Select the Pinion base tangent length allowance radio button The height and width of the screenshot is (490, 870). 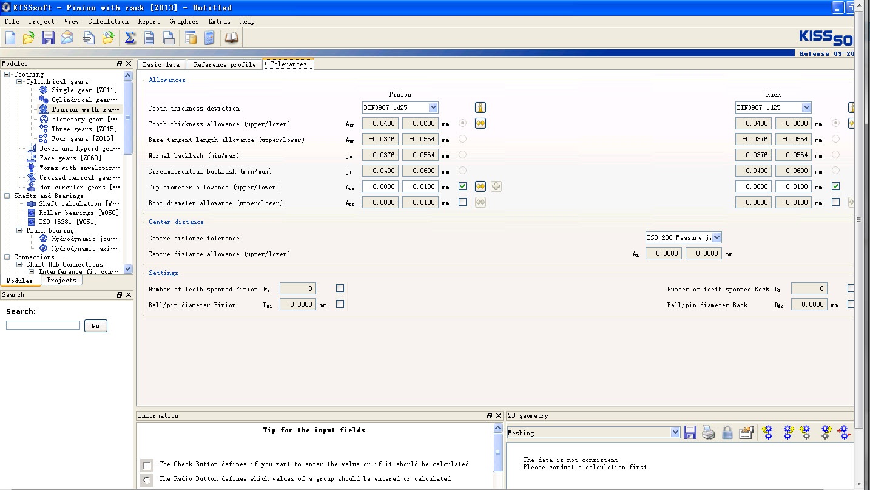(x=463, y=139)
